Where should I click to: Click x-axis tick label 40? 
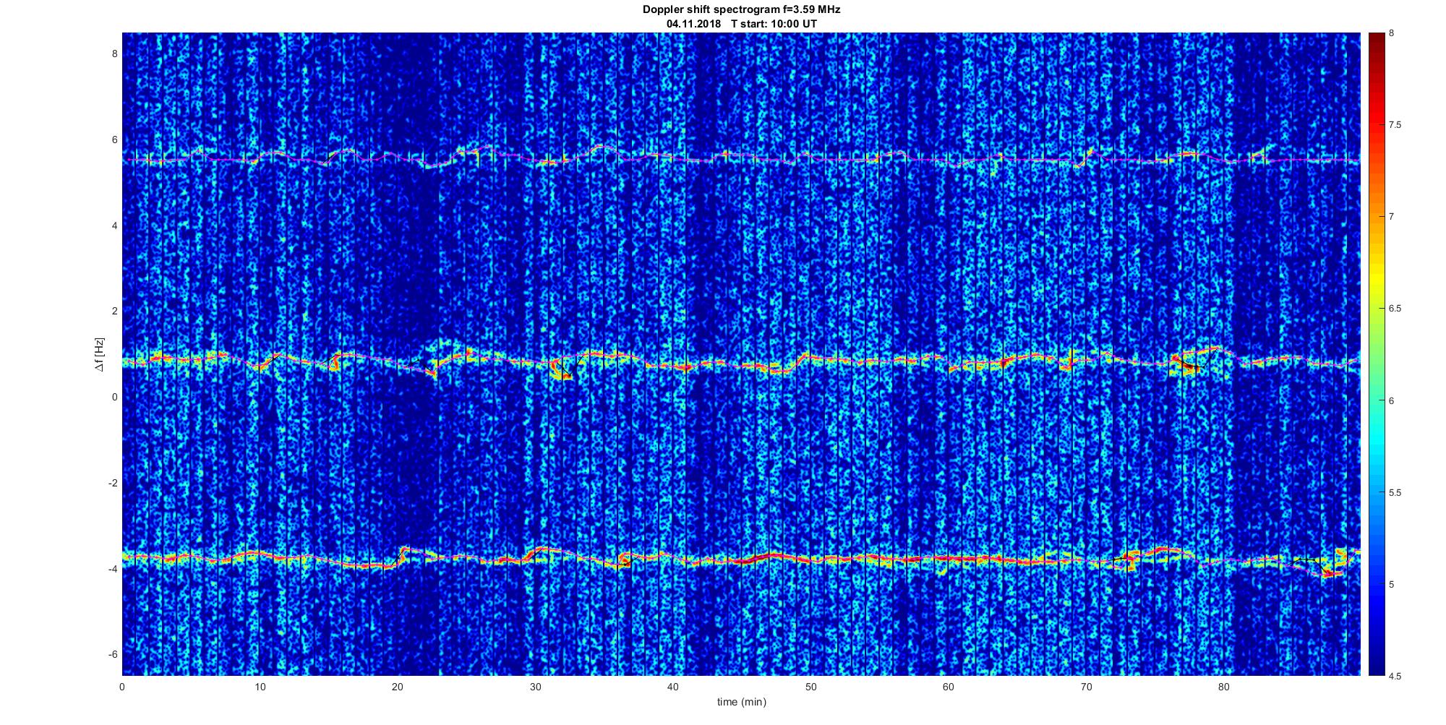pyautogui.click(x=673, y=687)
